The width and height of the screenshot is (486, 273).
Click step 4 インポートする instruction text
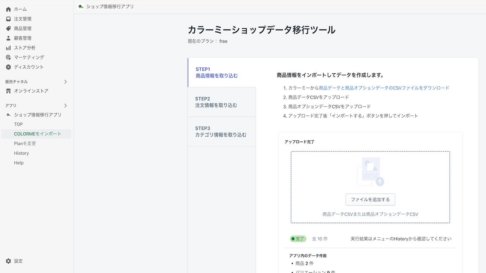[353, 116]
